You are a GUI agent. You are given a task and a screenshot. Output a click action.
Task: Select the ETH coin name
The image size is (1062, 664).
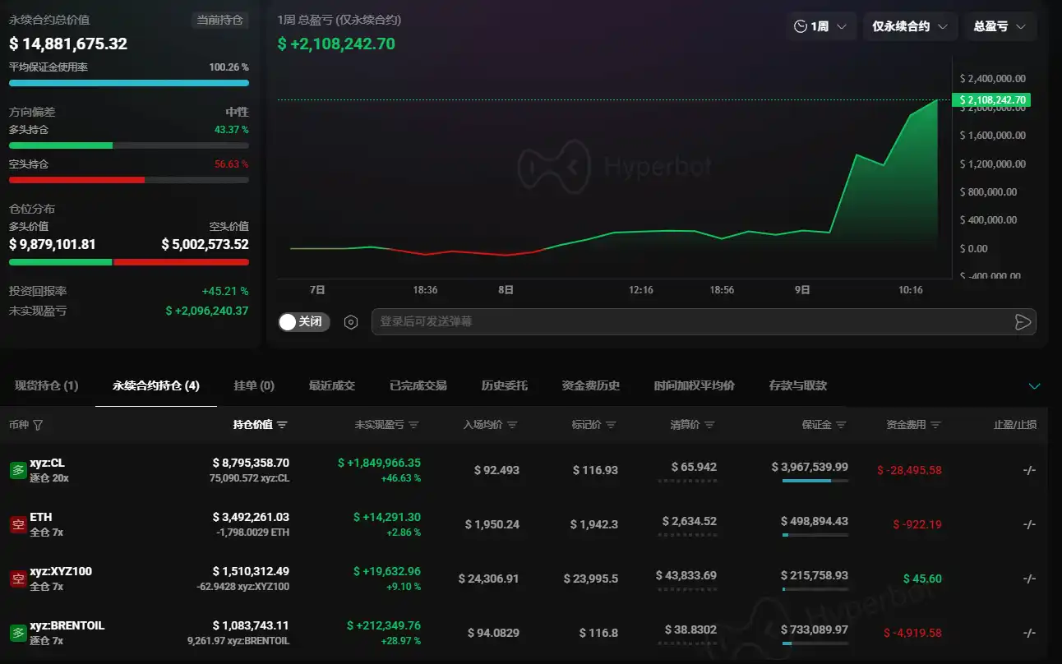point(41,517)
